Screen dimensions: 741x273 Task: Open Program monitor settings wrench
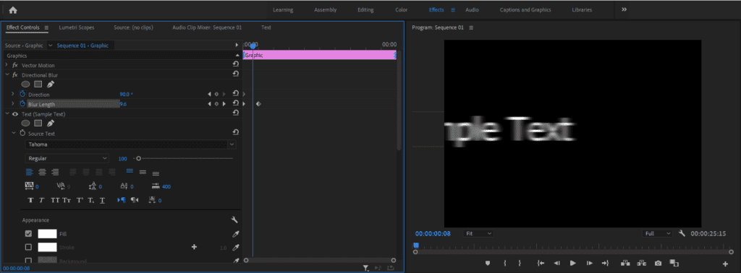[x=682, y=233]
